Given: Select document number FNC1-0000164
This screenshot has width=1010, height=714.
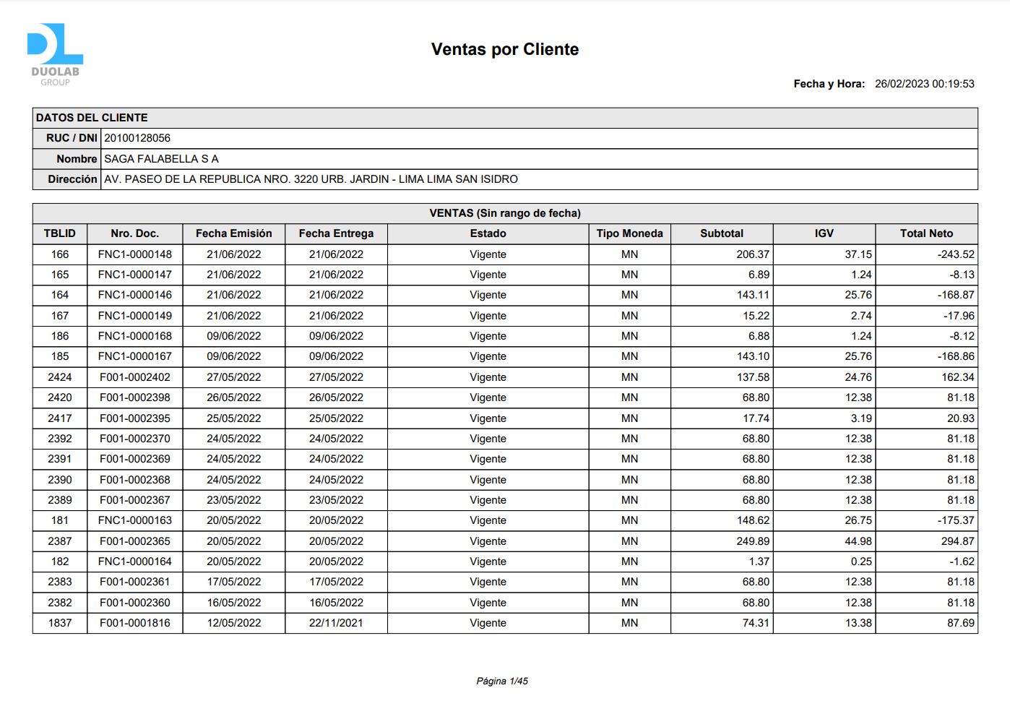Looking at the screenshot, I should pyautogui.click(x=135, y=562).
